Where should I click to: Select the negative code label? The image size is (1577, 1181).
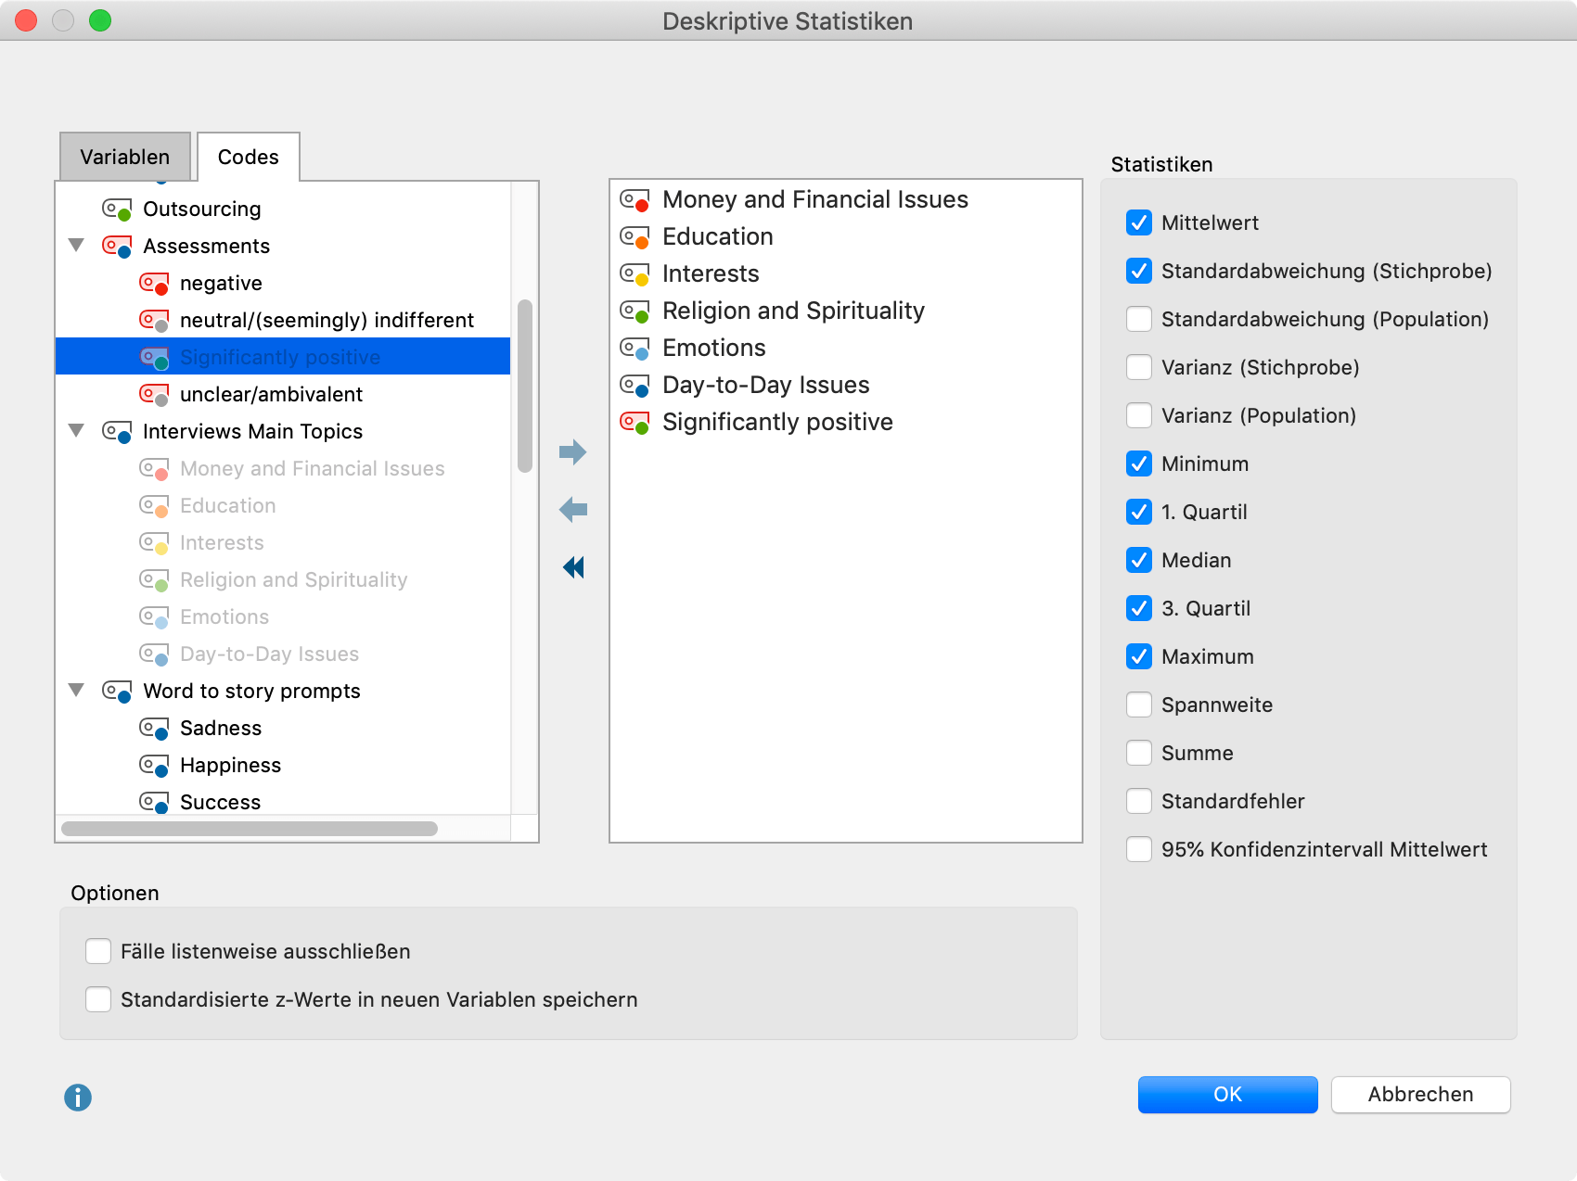point(221,283)
